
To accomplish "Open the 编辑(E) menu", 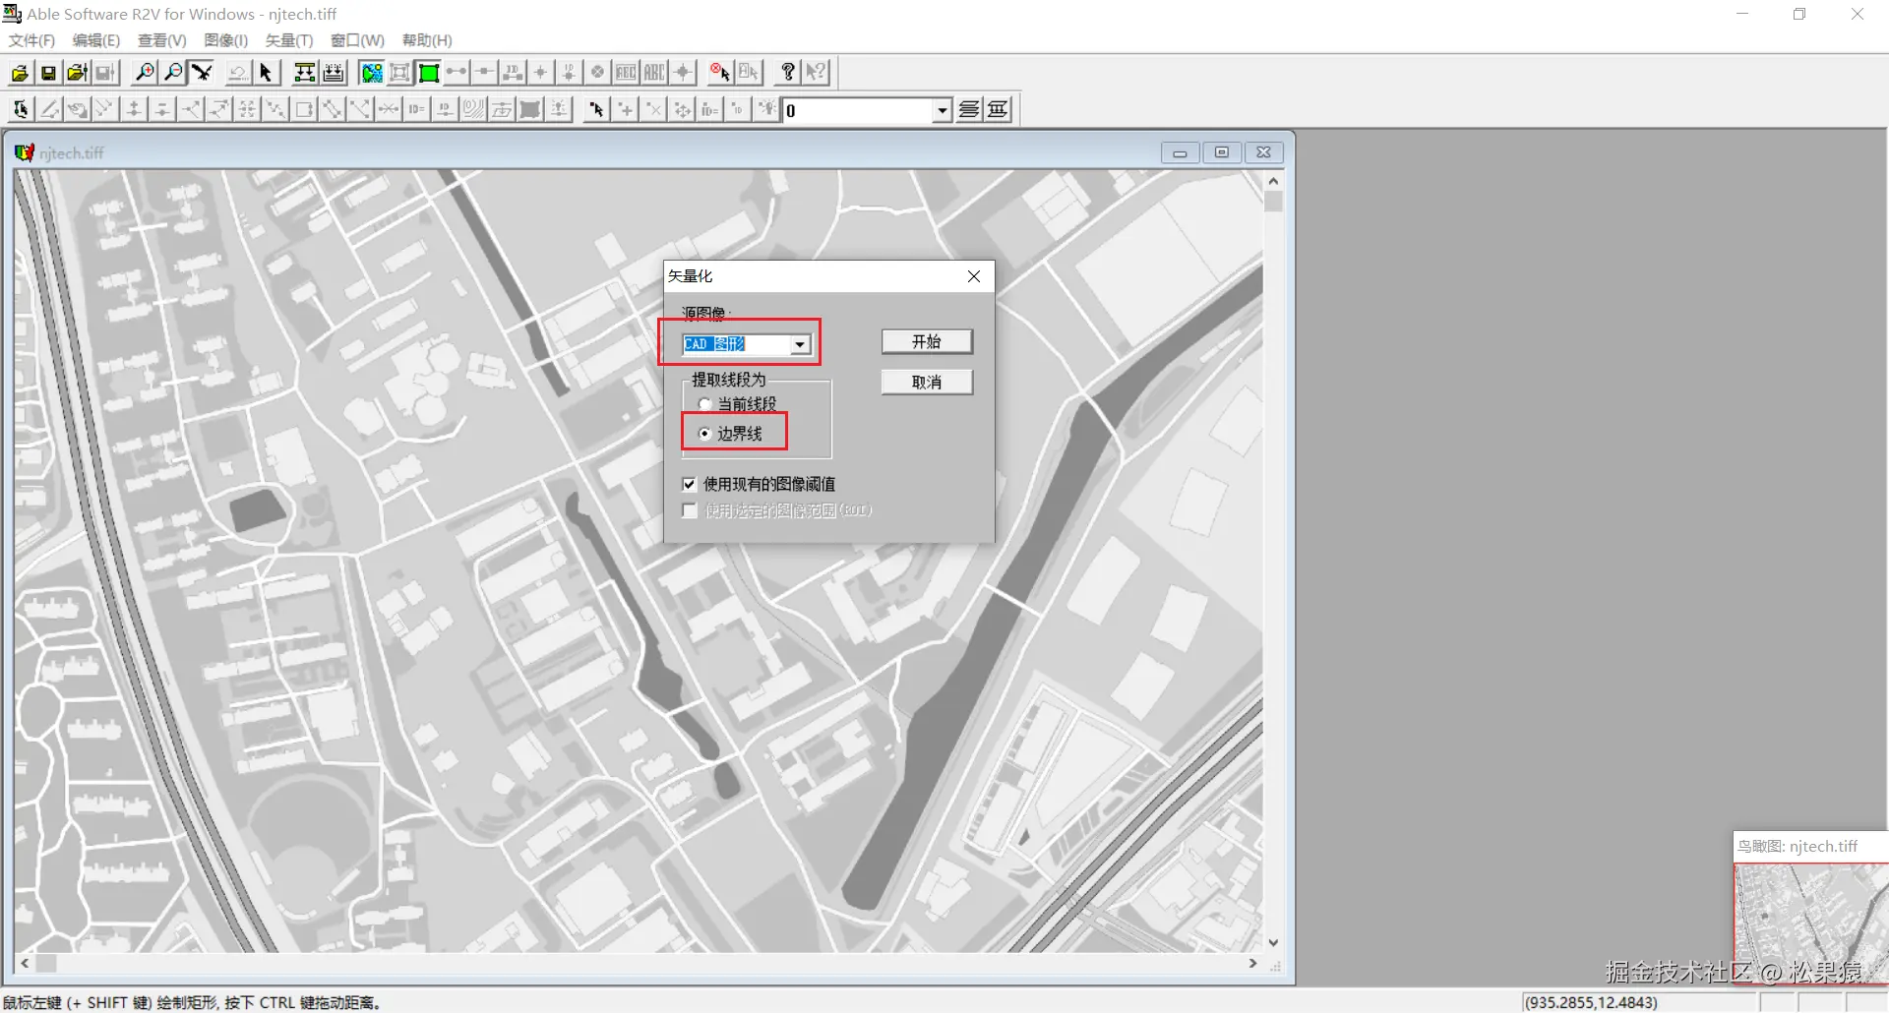I will click(96, 40).
